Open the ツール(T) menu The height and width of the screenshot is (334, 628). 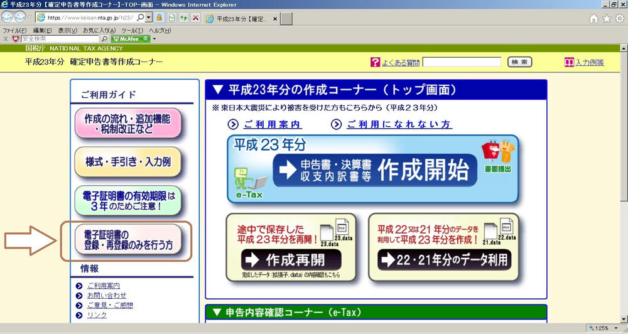click(132, 30)
